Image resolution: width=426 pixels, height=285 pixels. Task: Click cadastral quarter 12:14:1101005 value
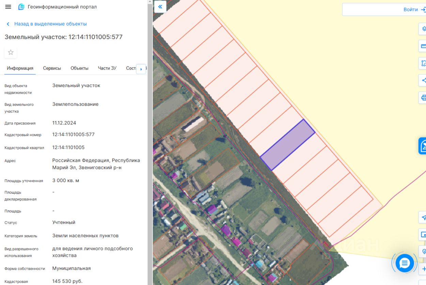click(x=68, y=147)
